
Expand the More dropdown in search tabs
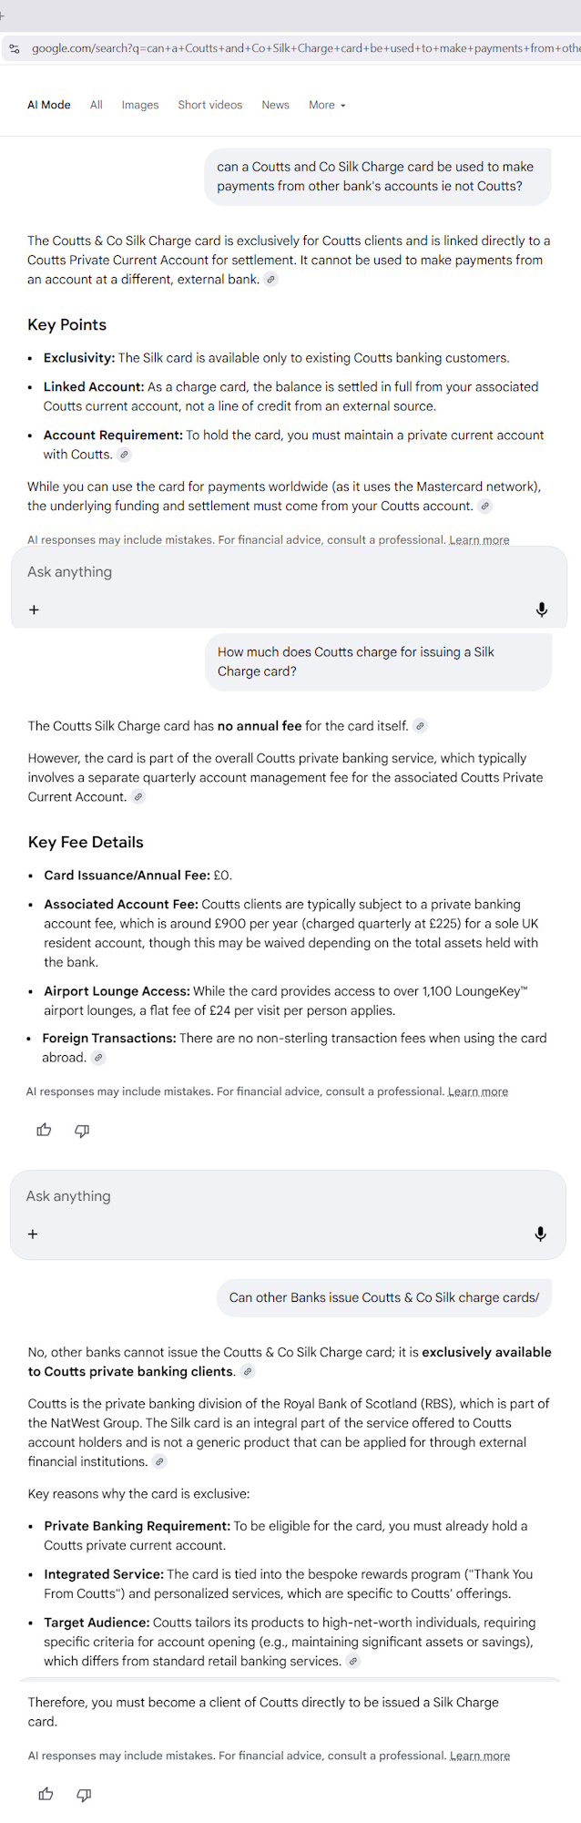pyautogui.click(x=327, y=106)
